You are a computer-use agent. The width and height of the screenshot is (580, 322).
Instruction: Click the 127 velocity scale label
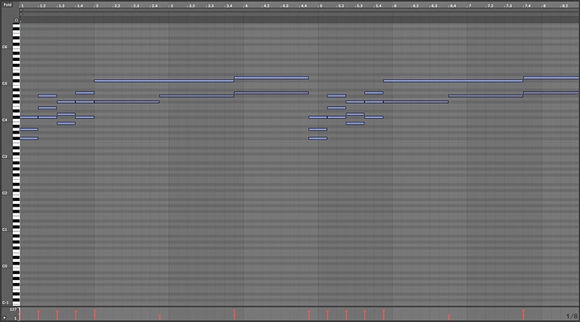pyautogui.click(x=13, y=310)
